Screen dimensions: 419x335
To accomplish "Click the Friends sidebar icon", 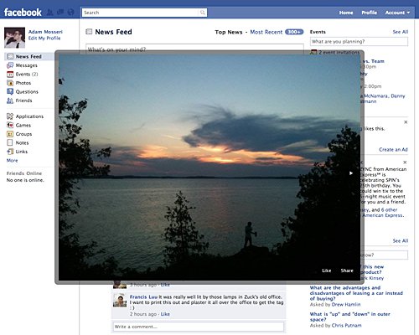I will pyautogui.click(x=10, y=100).
